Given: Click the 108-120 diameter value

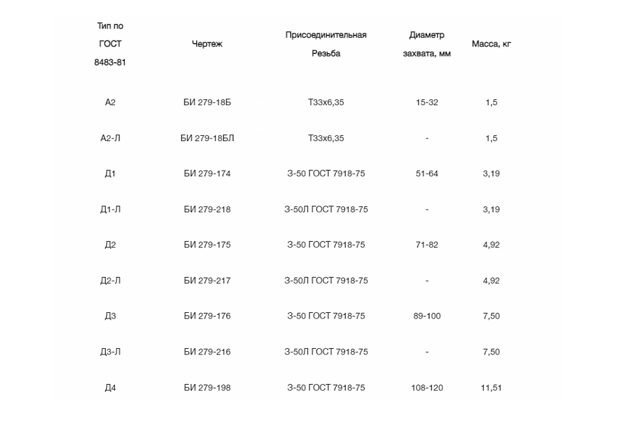Looking at the screenshot, I should tap(427, 388).
